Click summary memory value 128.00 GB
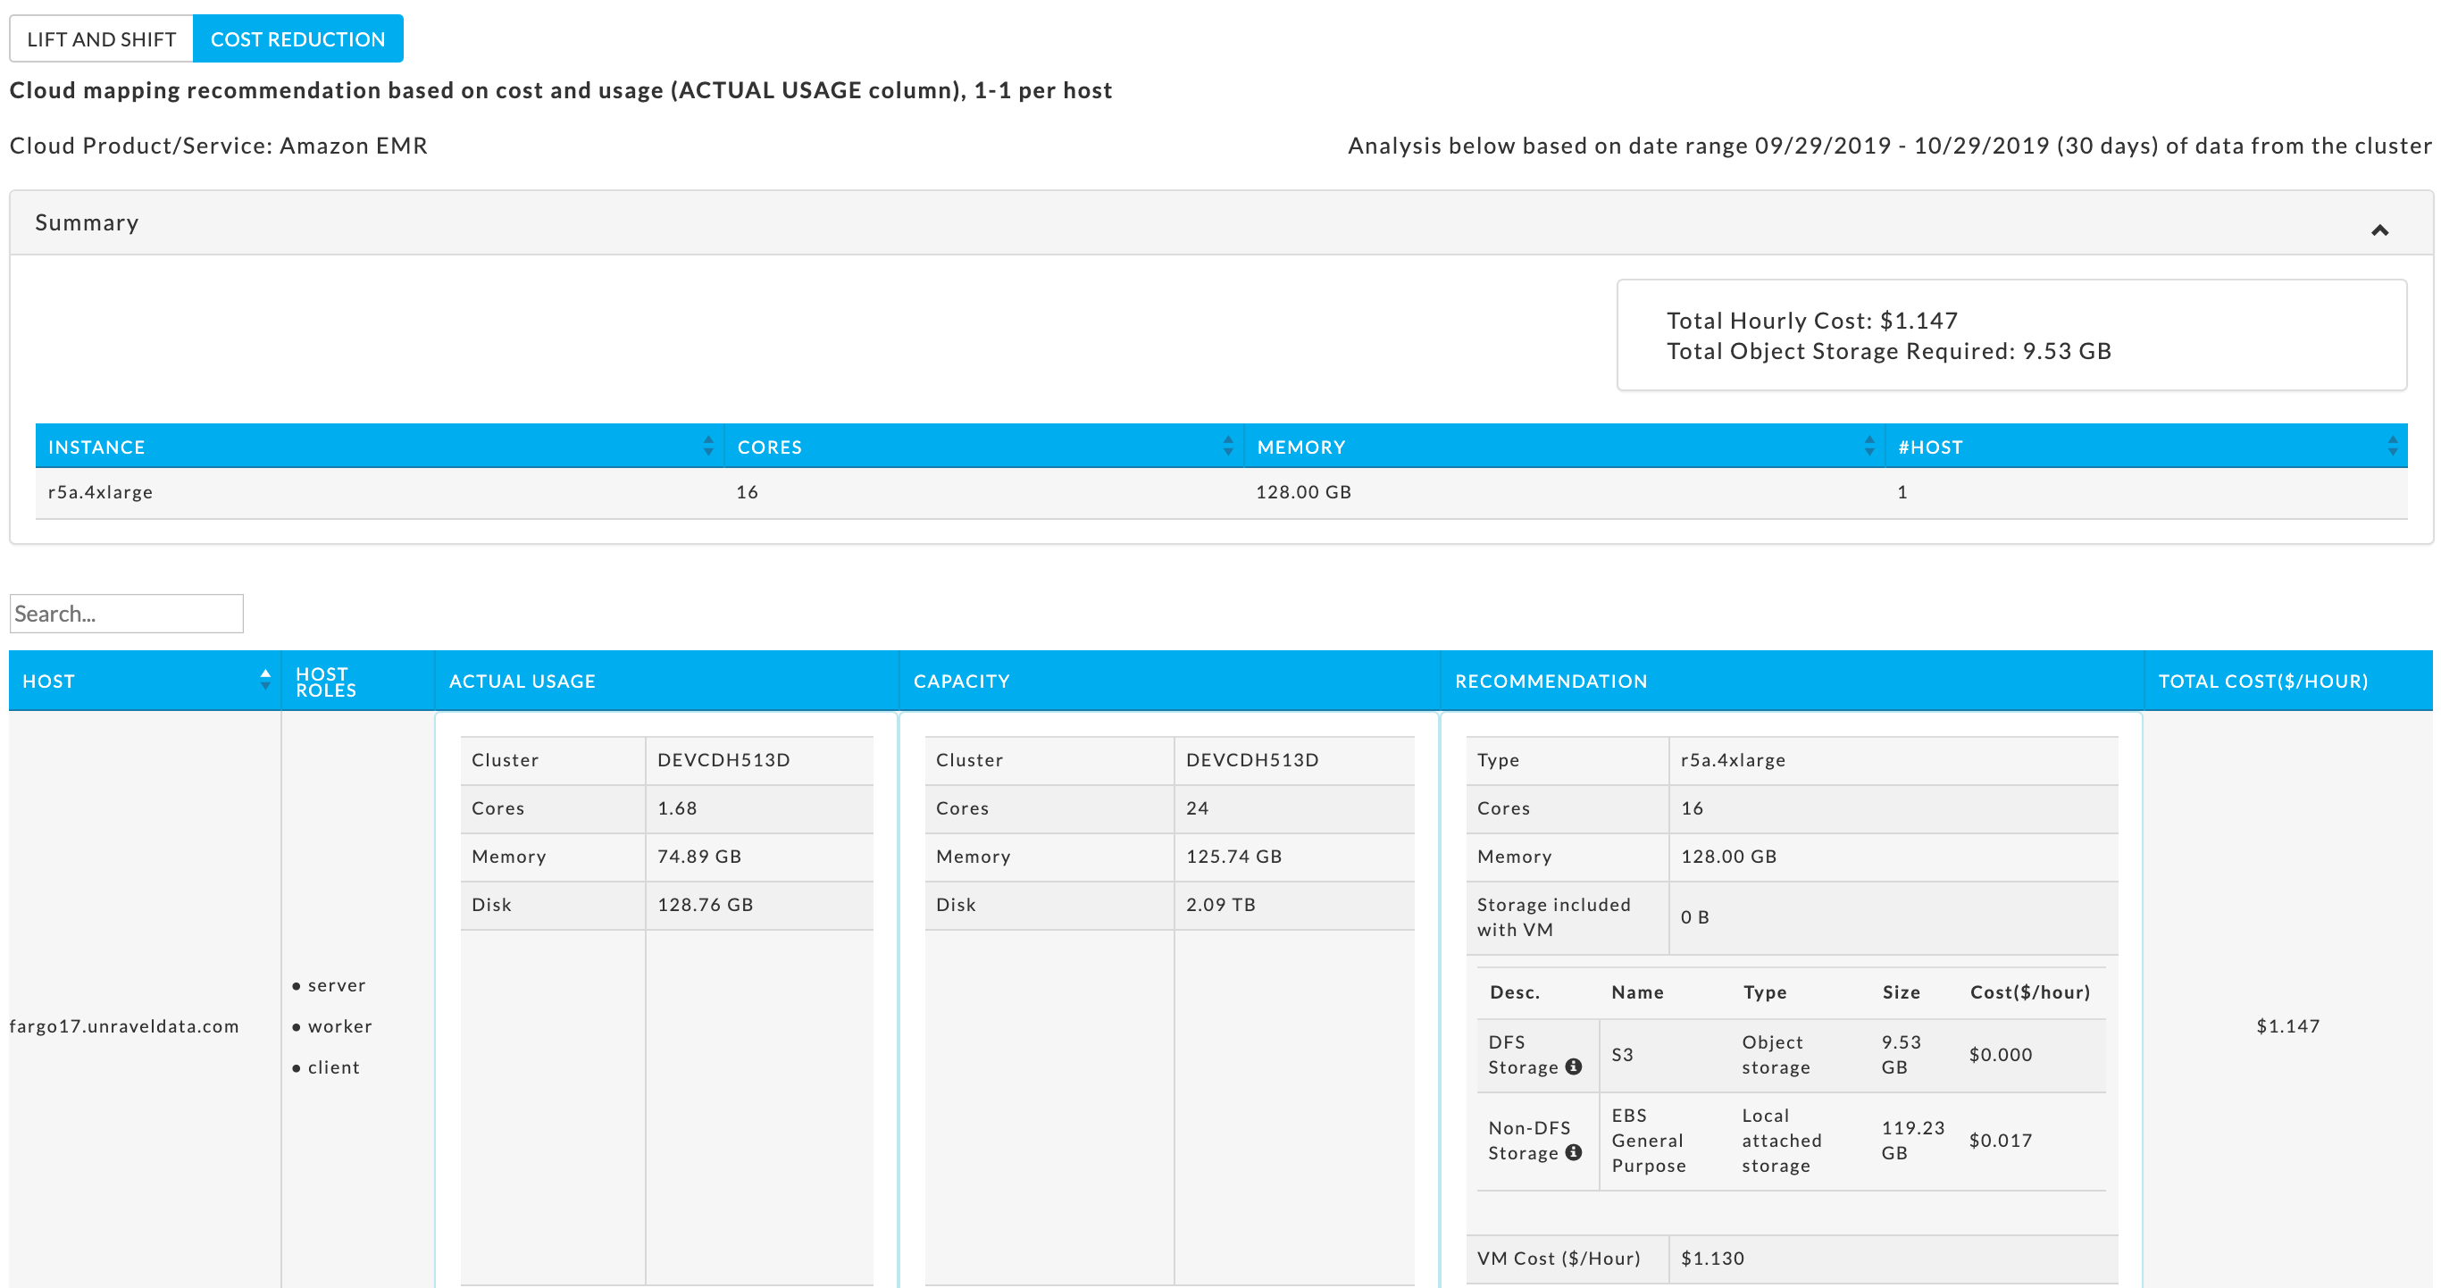Viewport: 2441px width, 1288px height. (1303, 492)
